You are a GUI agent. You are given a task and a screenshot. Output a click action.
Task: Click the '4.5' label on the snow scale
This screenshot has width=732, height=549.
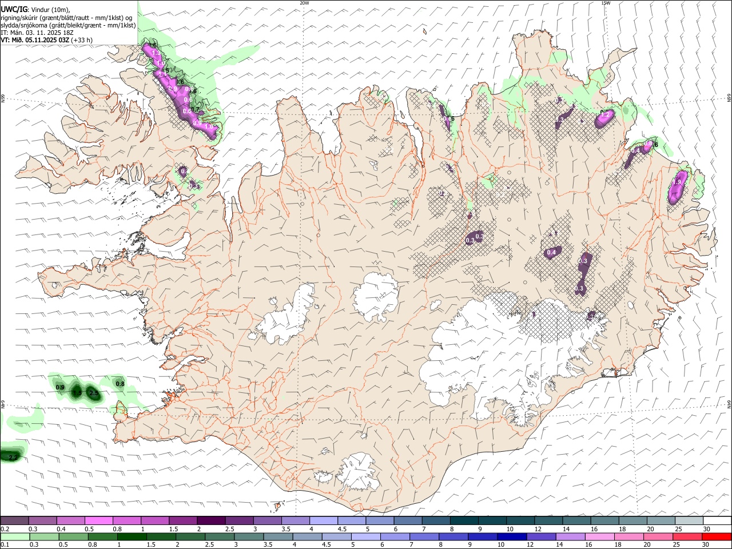pyautogui.click(x=343, y=529)
